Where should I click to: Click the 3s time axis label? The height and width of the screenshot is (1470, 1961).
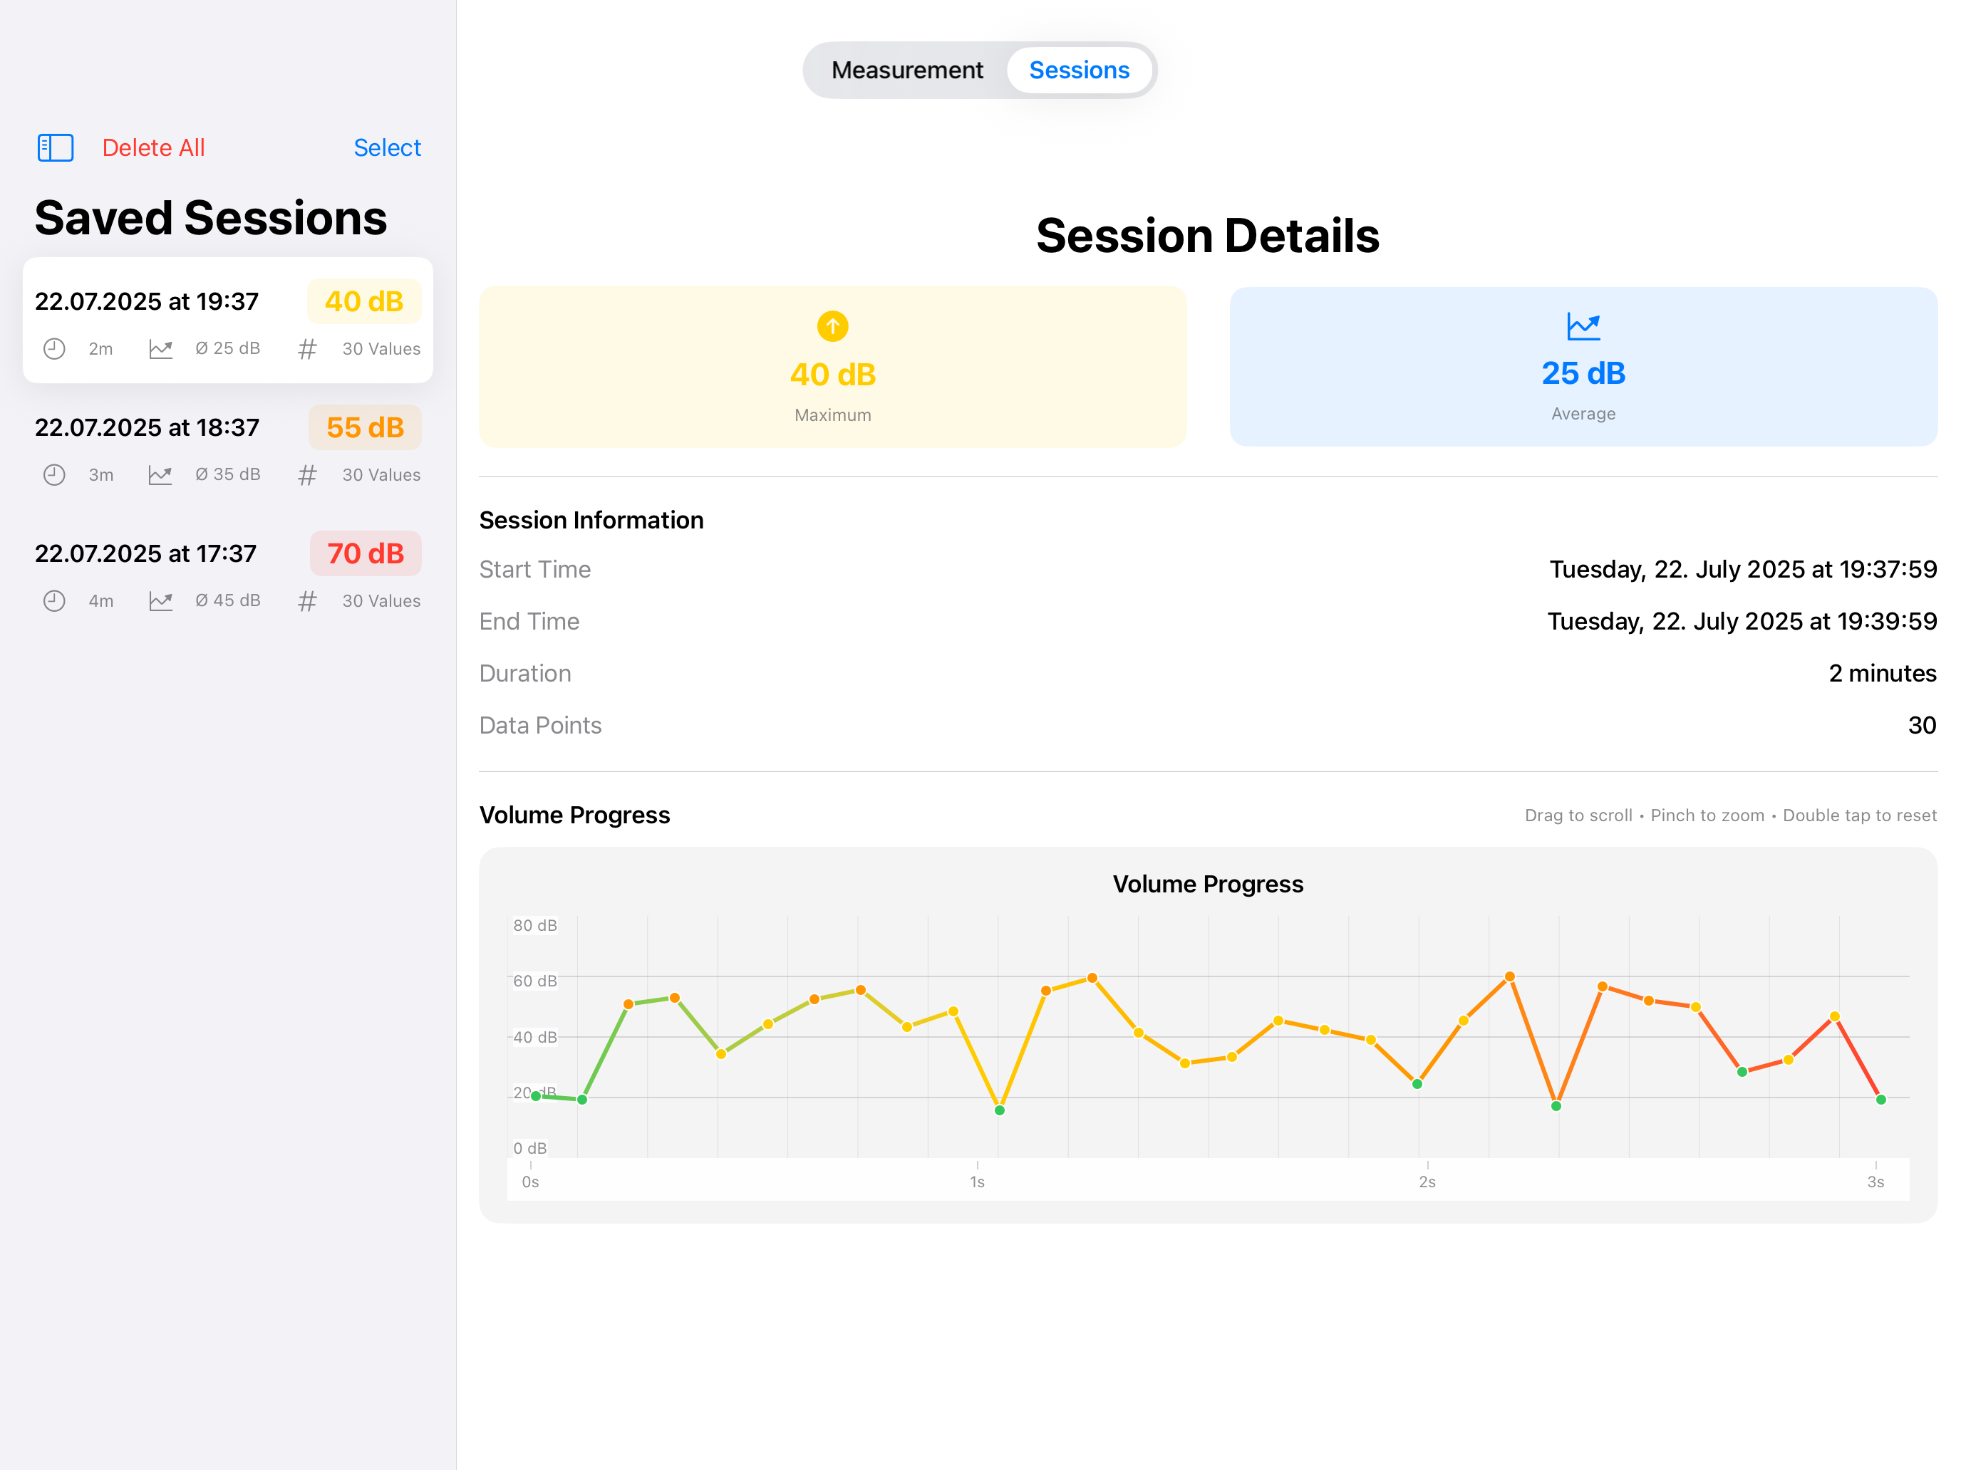coord(1876,1182)
